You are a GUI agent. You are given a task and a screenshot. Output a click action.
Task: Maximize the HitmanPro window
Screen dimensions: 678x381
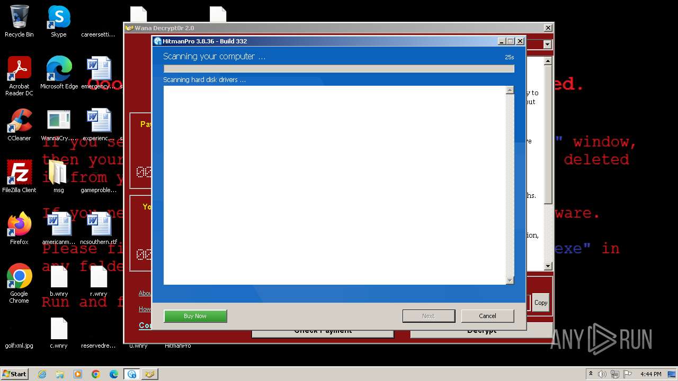511,41
